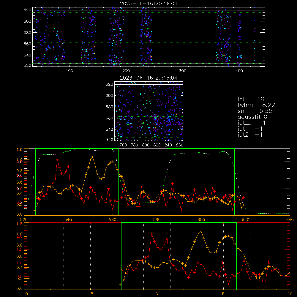
Task: Click x-axis label 520 of the upper line plot
Action: [24, 220]
